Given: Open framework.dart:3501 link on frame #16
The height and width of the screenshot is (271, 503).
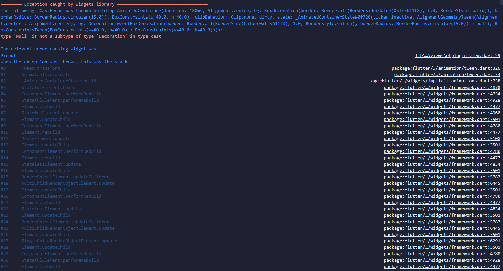Looking at the screenshot, I should (x=442, y=171).
